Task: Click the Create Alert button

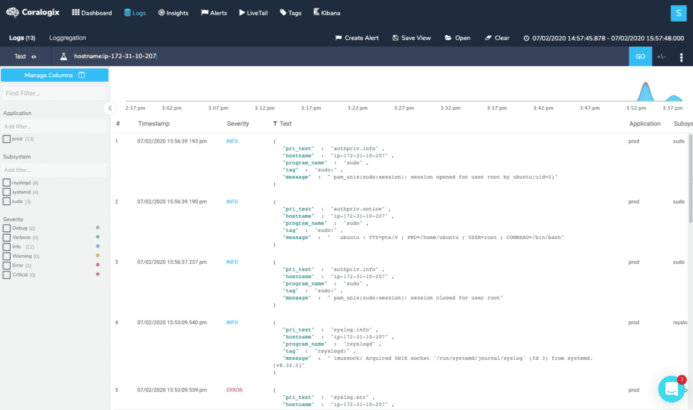Action: pos(357,38)
